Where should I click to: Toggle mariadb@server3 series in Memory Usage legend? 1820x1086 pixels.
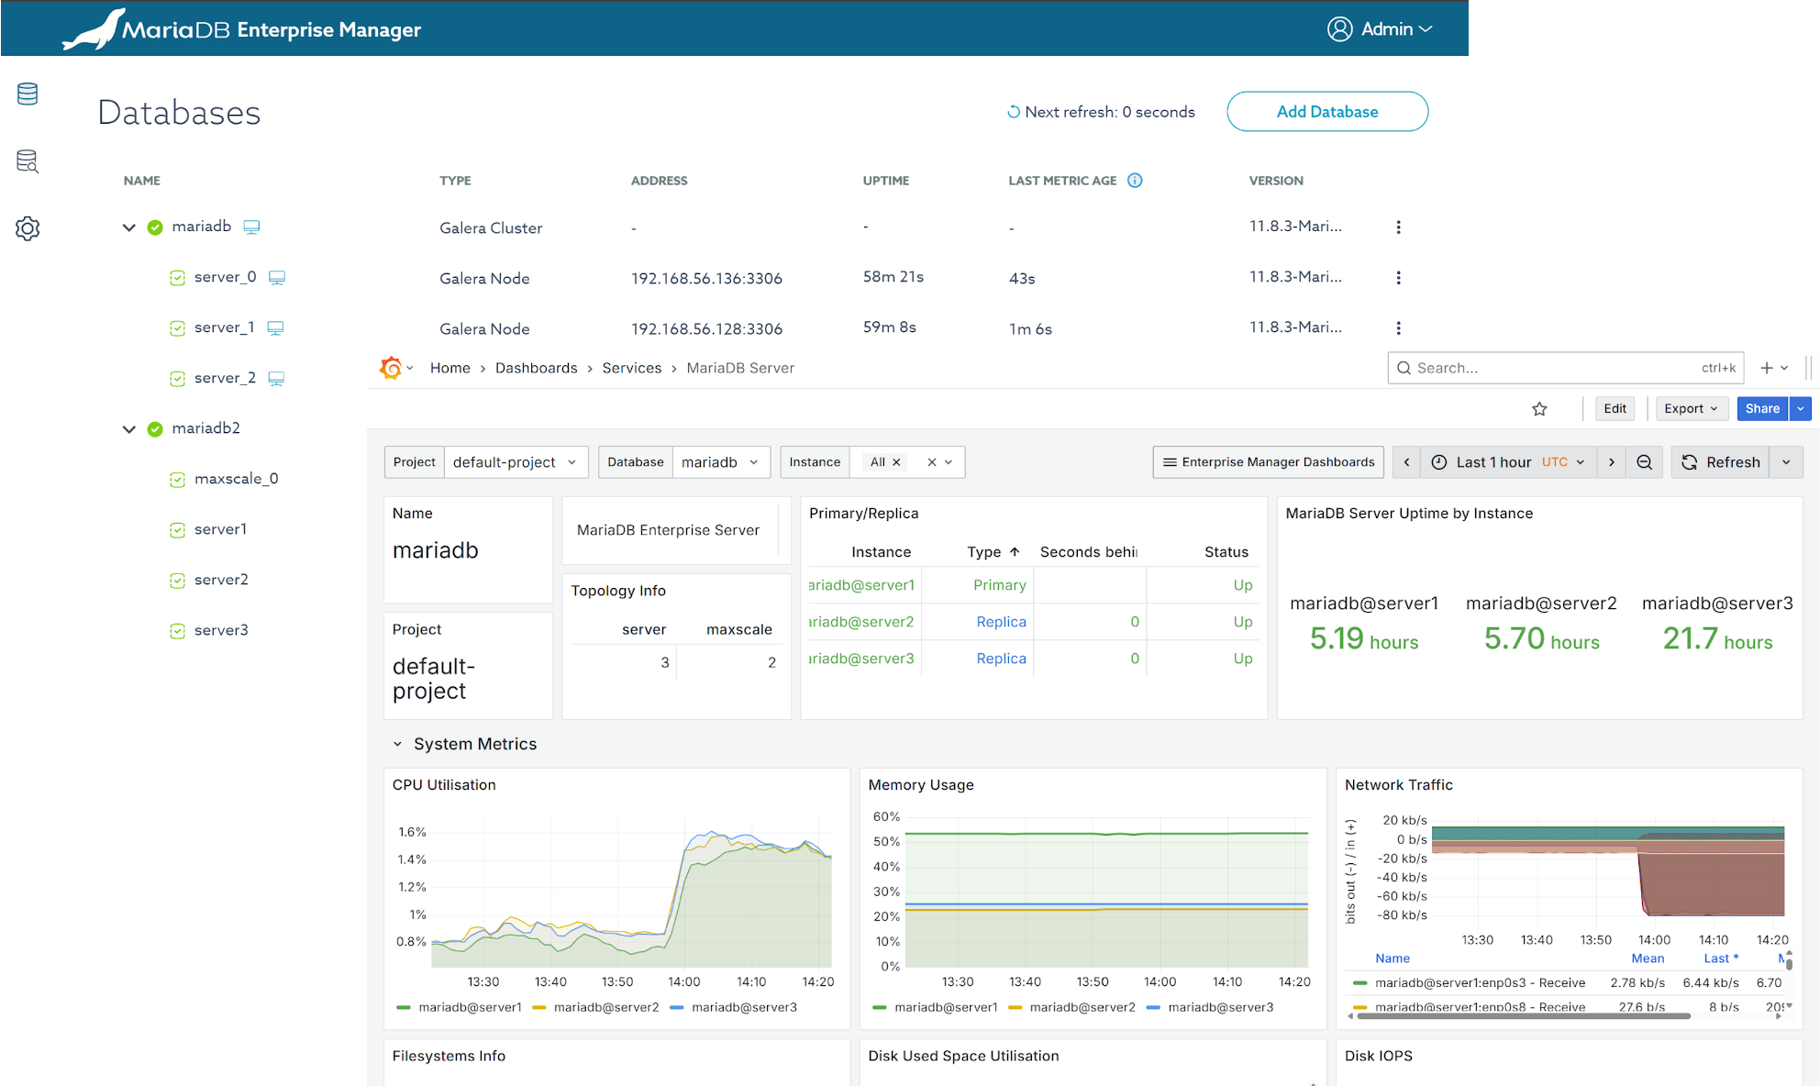[1220, 1007]
